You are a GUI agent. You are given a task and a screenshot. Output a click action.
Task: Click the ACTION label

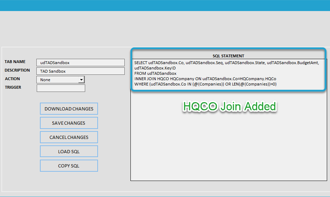click(12, 79)
